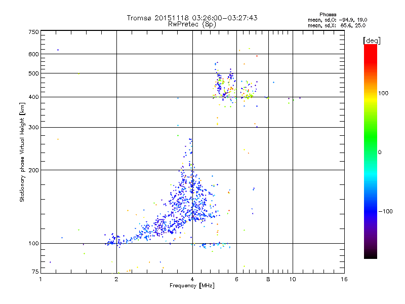Click the y-axis tick label '100'
This screenshot has height=304, width=405.
(x=33, y=243)
